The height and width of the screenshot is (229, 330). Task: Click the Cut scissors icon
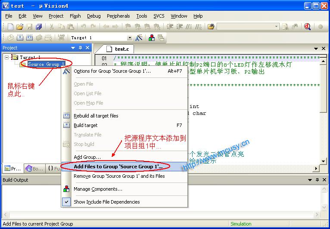[x=52, y=27]
